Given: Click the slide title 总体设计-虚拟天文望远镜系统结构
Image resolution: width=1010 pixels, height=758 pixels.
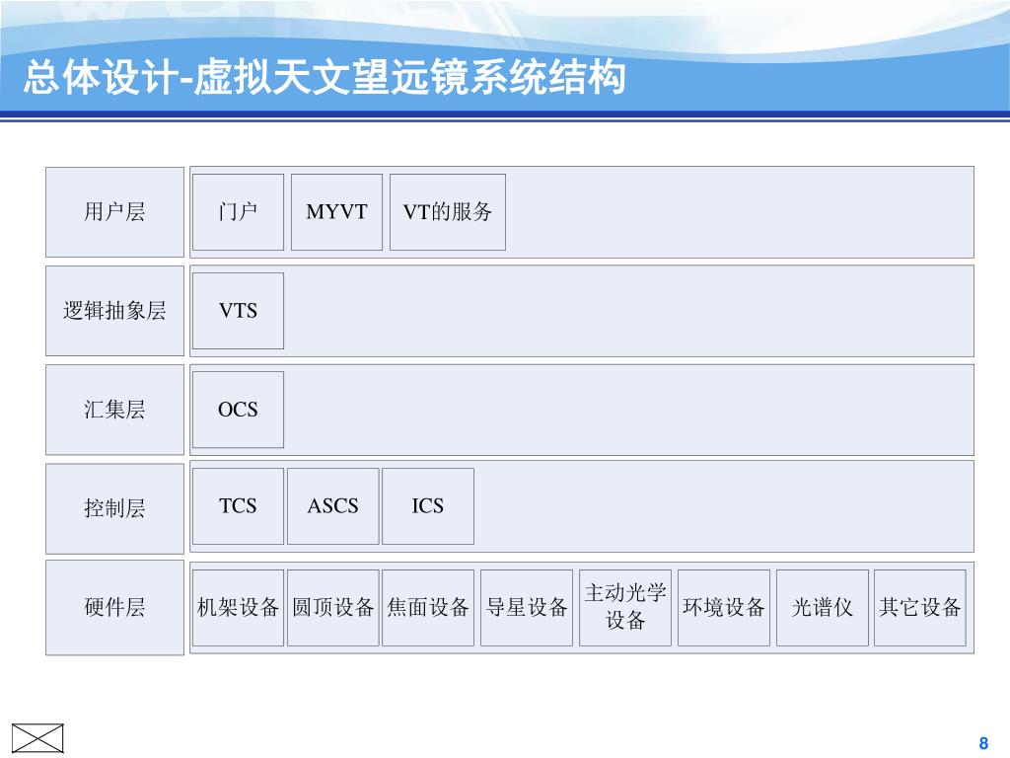Looking at the screenshot, I should (325, 77).
